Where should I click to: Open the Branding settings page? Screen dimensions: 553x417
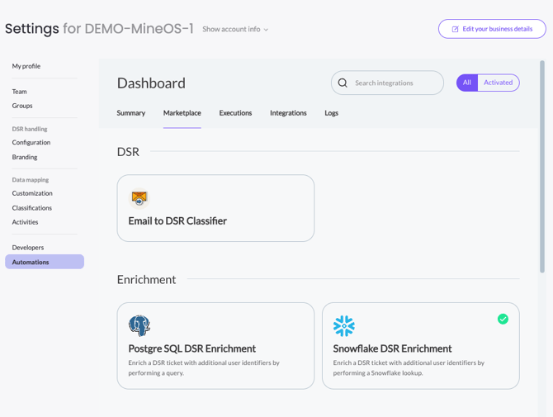coord(25,157)
